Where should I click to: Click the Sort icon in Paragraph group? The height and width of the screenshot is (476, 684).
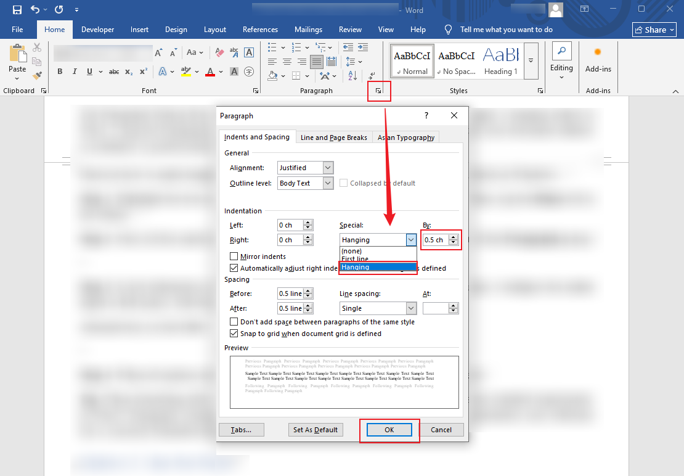(352, 75)
